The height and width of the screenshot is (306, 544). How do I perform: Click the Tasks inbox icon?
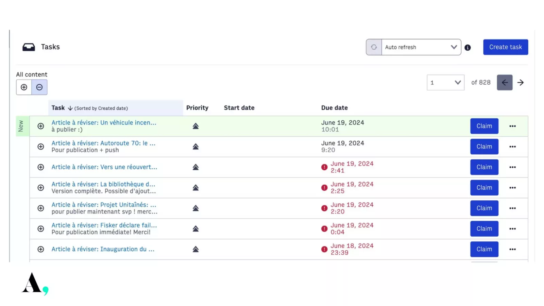(x=29, y=47)
